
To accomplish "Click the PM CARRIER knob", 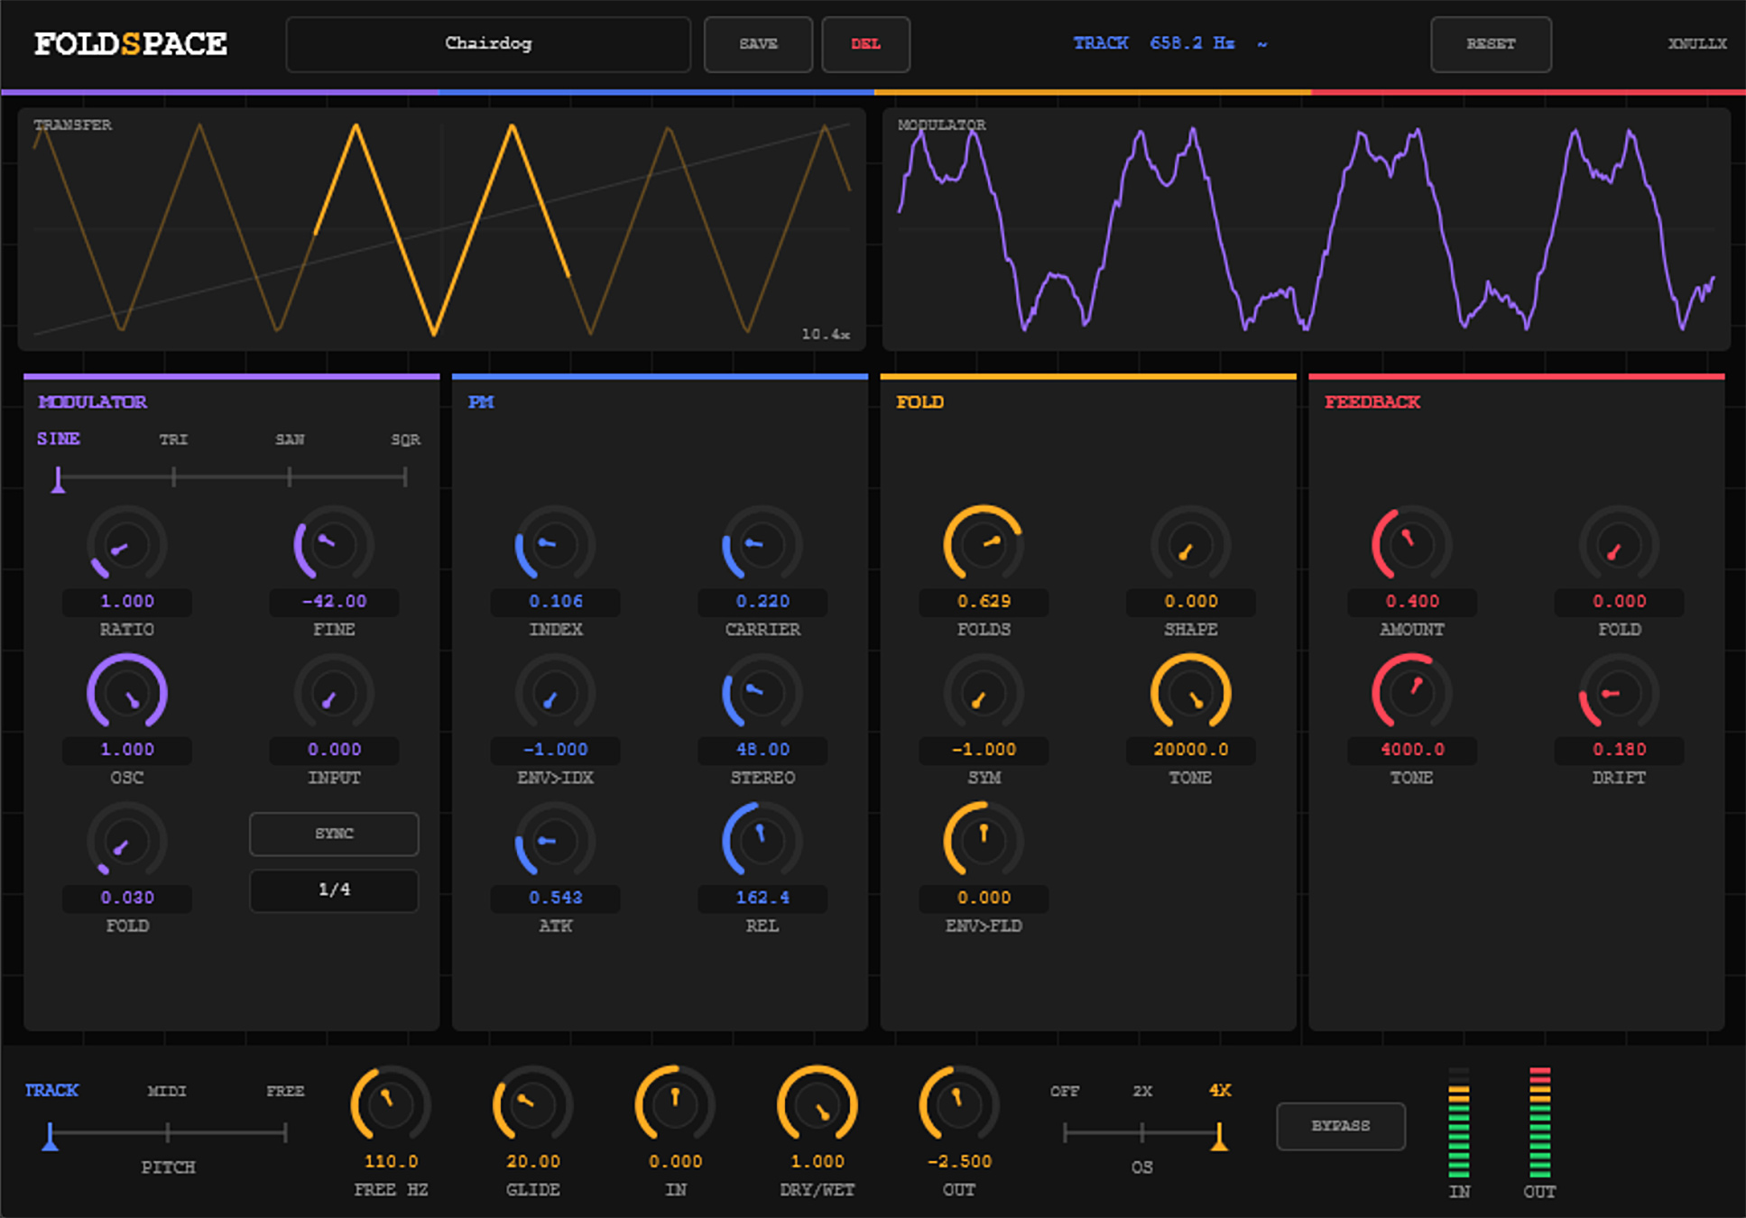I will pyautogui.click(x=762, y=545).
